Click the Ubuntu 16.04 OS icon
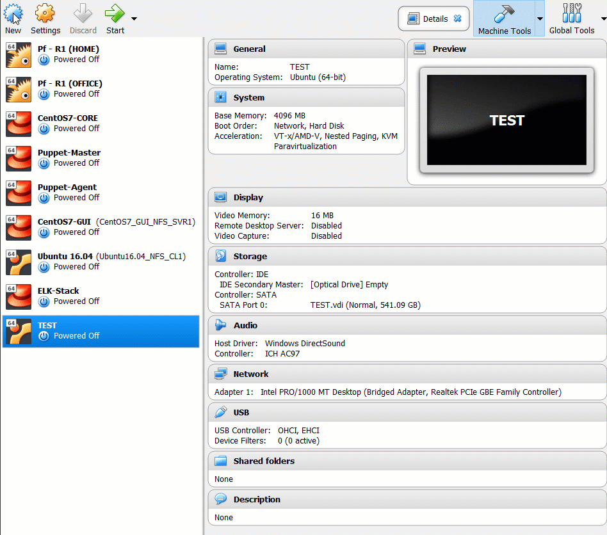Viewport: 607px width, 535px height. (19, 262)
